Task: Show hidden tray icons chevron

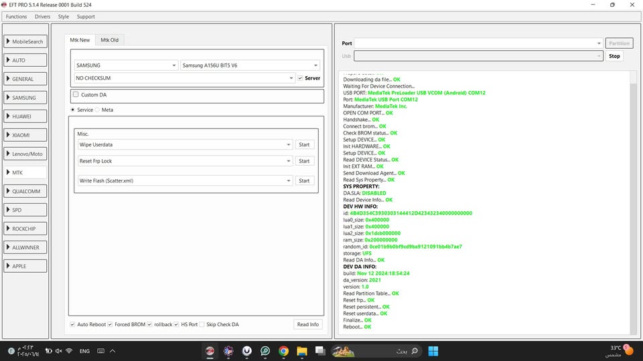Action: pyautogui.click(x=113, y=351)
